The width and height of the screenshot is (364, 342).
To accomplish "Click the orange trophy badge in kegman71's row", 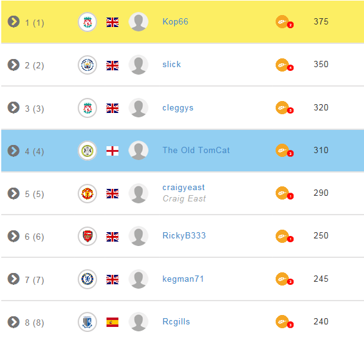I will [x=284, y=279].
